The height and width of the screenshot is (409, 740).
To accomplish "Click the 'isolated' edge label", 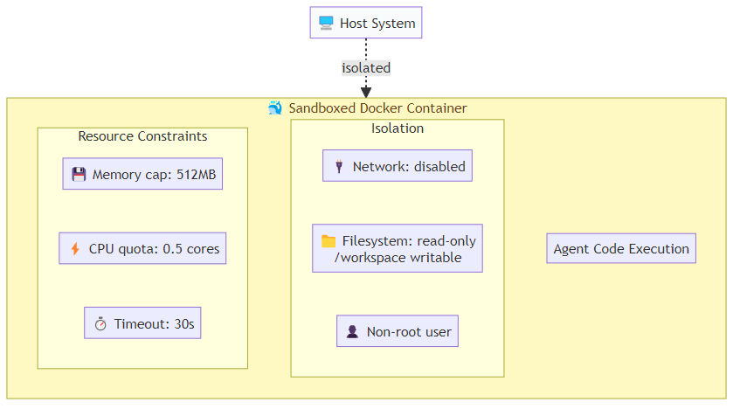I will 366,68.
